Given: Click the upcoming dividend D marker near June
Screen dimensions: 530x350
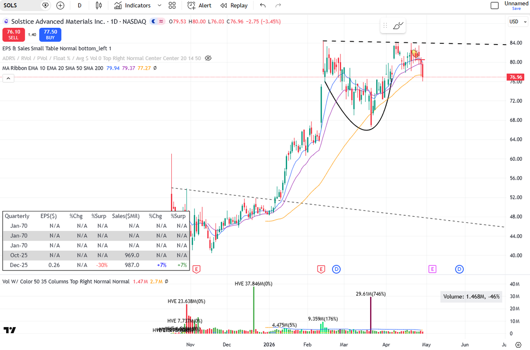Looking at the screenshot, I should tap(459, 268).
